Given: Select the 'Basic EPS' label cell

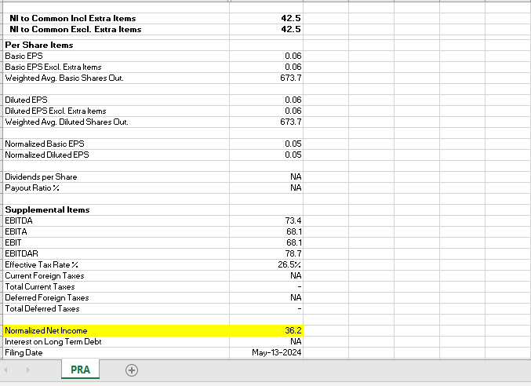Looking at the screenshot, I should pyautogui.click(x=116, y=56).
